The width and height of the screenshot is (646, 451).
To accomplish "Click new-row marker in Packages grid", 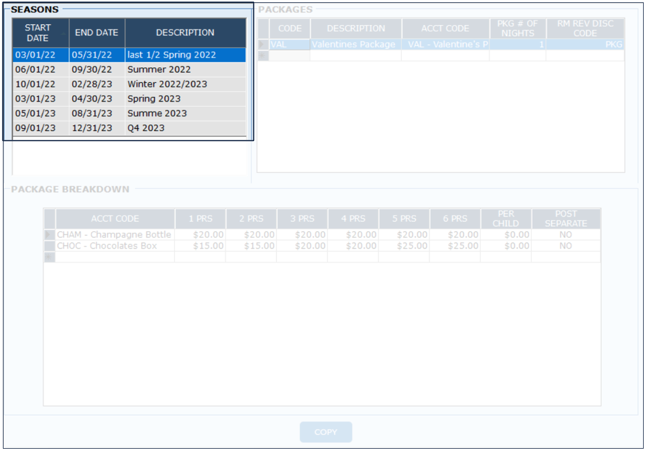I will click(x=263, y=56).
